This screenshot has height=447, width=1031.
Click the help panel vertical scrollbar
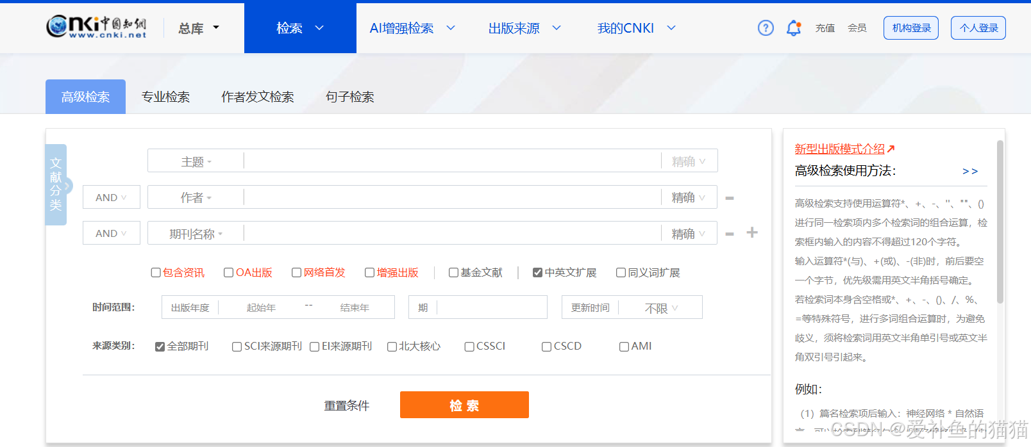tap(1000, 222)
